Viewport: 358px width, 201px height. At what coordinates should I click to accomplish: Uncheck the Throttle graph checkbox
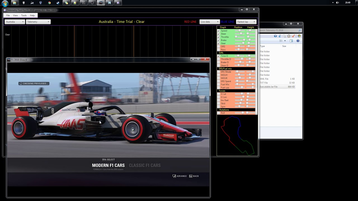(x=219, y=37)
